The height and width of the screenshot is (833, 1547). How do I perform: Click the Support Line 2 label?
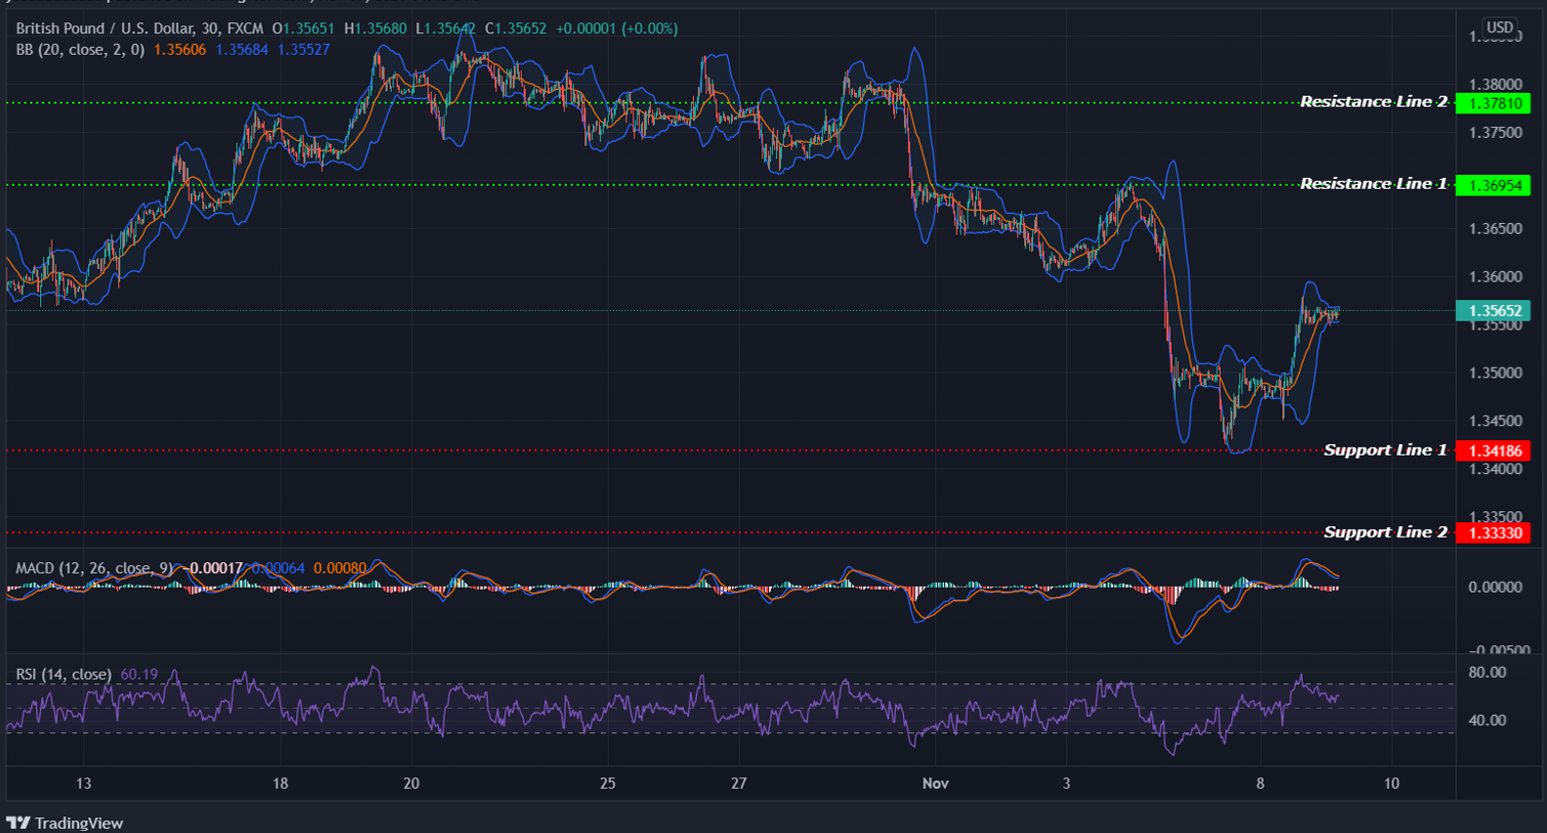pos(1385,532)
